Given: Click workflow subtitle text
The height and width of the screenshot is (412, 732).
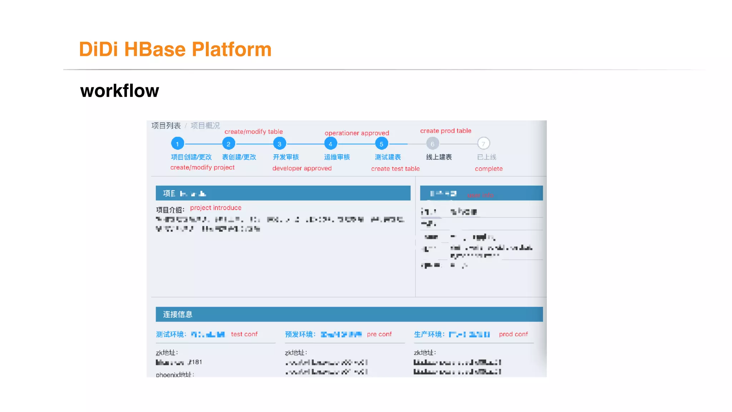Looking at the screenshot, I should [x=120, y=90].
